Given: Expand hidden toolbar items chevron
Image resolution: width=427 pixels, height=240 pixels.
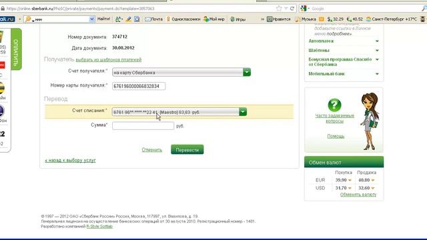Looking at the screenshot, I should coord(262,19).
